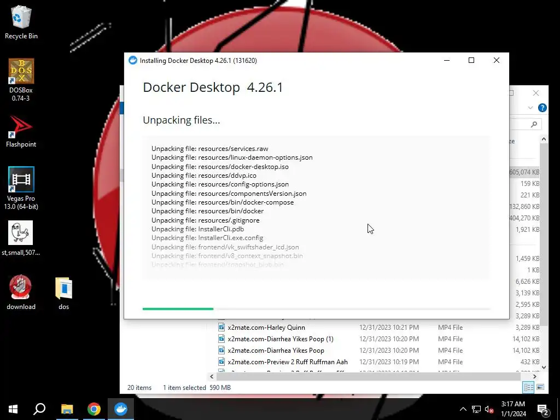The height and width of the screenshot is (420, 560).
Task: Select the x2mate.com-Harley Quinn file
Action: [266, 328]
